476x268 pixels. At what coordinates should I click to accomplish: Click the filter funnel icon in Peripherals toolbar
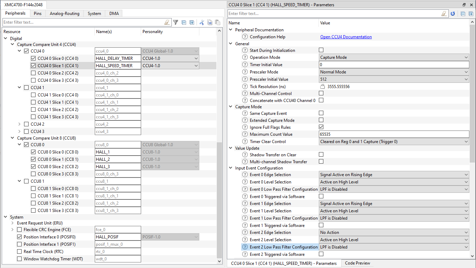tap(176, 22)
